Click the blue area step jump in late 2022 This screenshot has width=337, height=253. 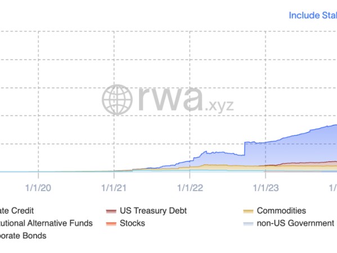pos(245,148)
